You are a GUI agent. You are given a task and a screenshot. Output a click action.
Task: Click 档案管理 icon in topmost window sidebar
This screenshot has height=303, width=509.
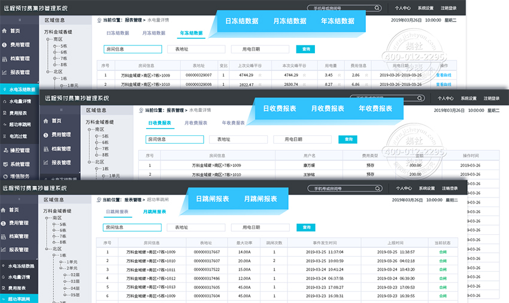[5, 59]
